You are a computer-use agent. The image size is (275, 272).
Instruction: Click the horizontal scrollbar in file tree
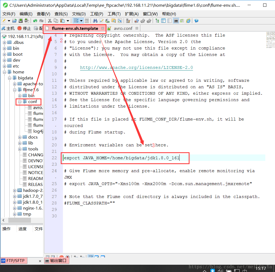[x=19, y=220]
